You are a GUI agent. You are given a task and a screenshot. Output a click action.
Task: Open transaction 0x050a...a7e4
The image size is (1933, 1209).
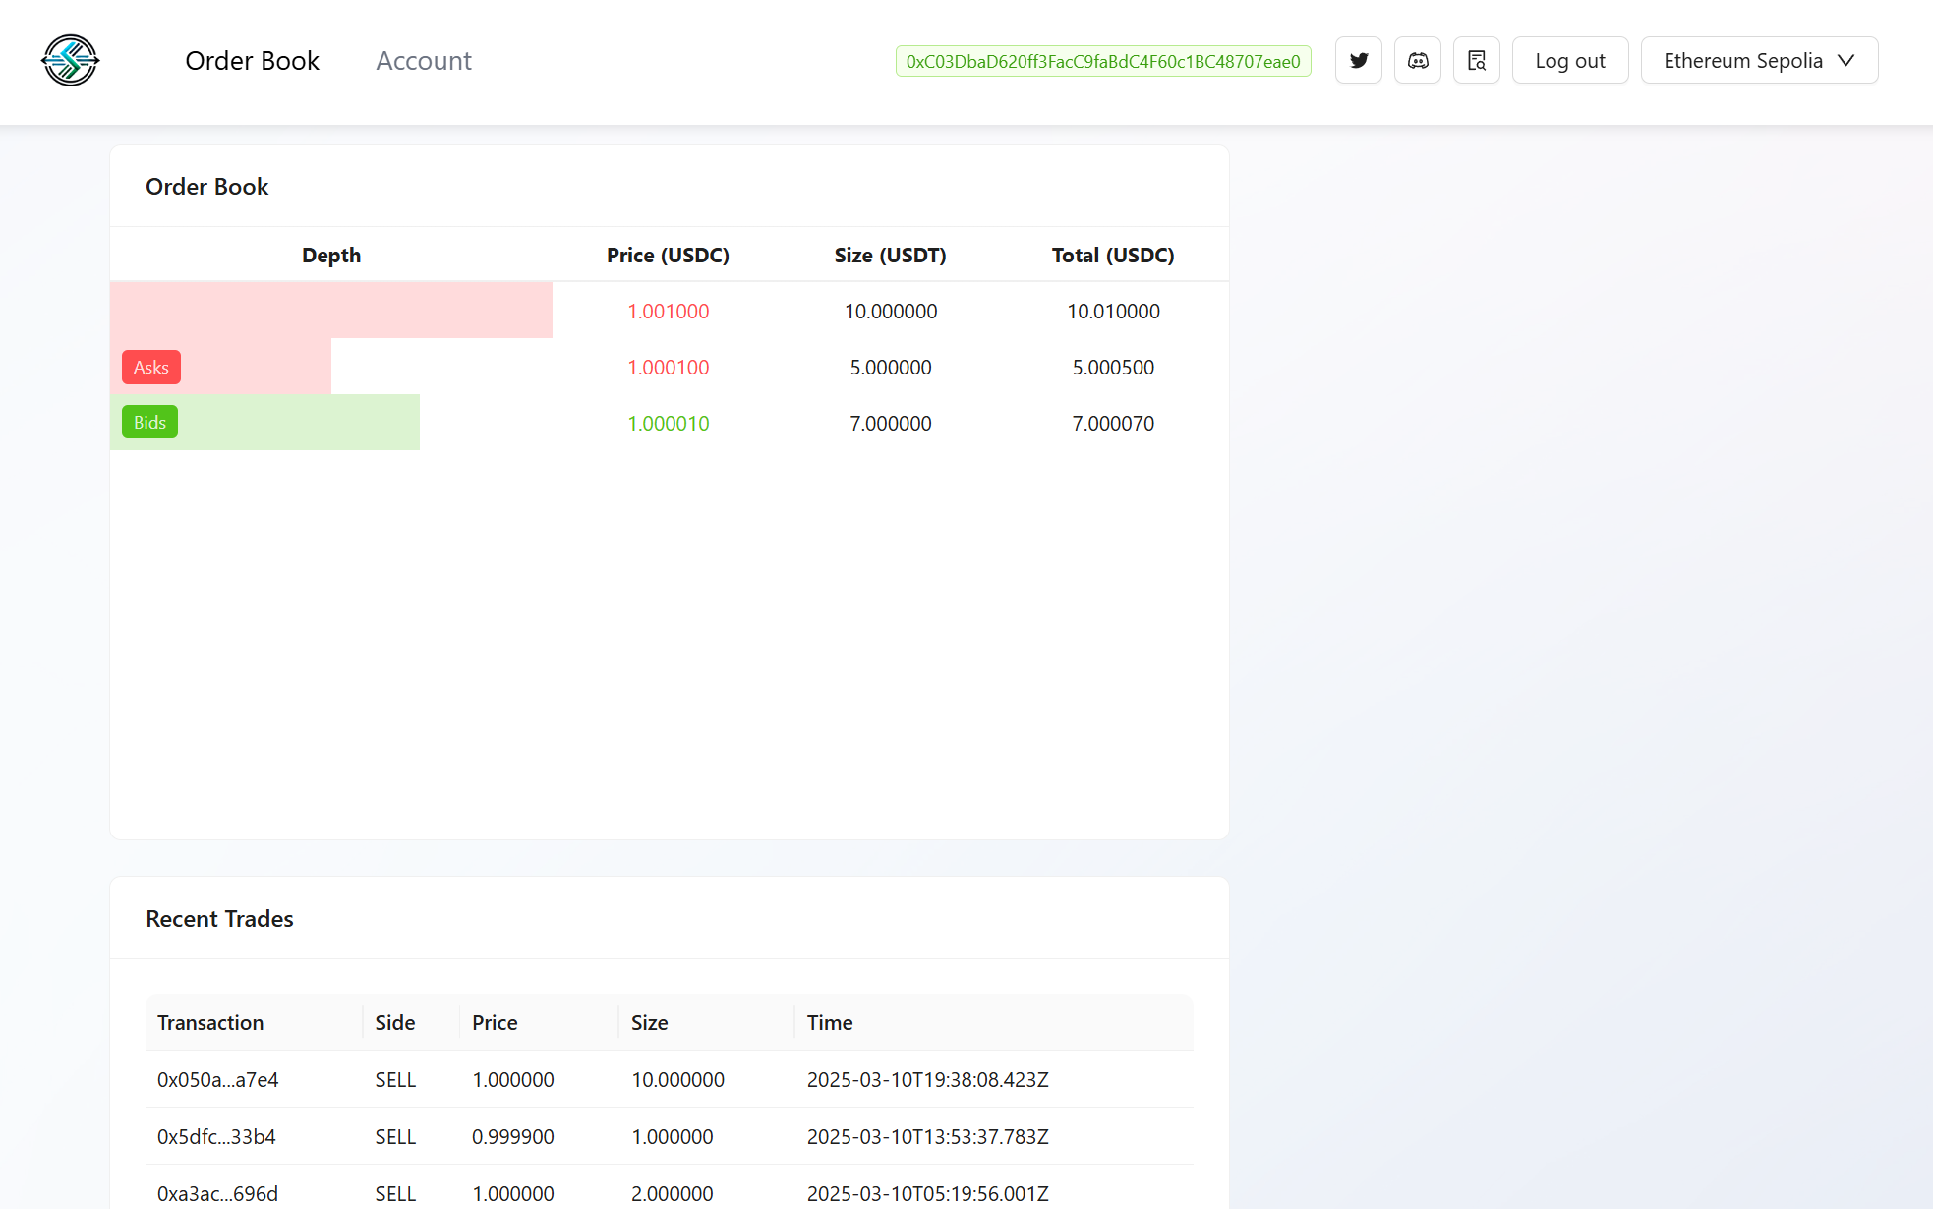(x=218, y=1080)
